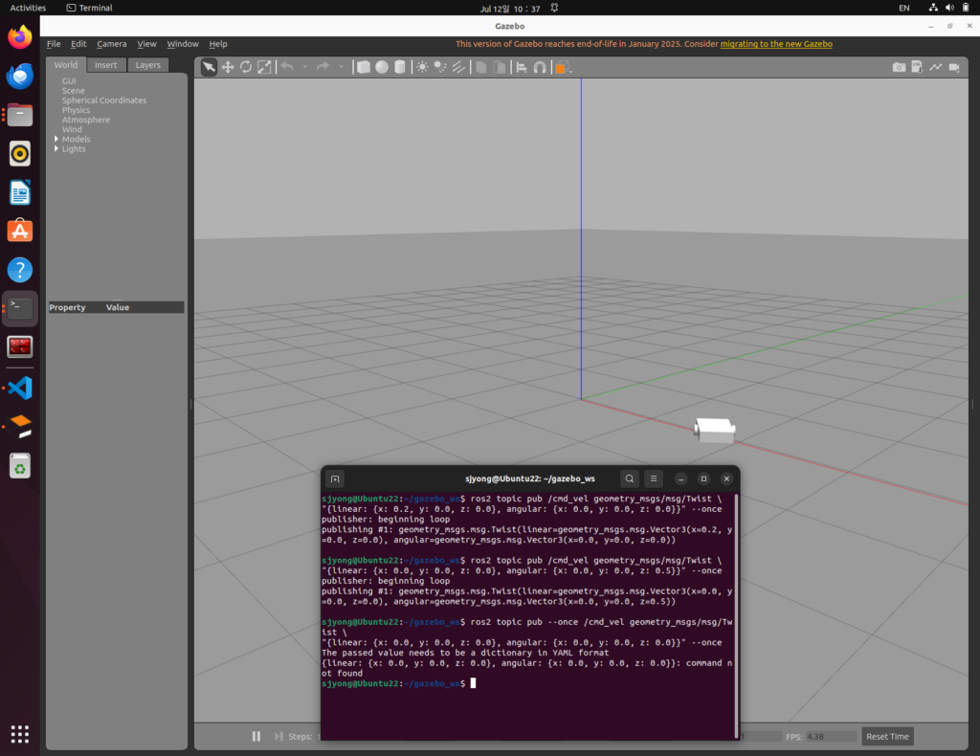The height and width of the screenshot is (756, 980).
Task: Open search in the terminal window
Action: pyautogui.click(x=630, y=478)
